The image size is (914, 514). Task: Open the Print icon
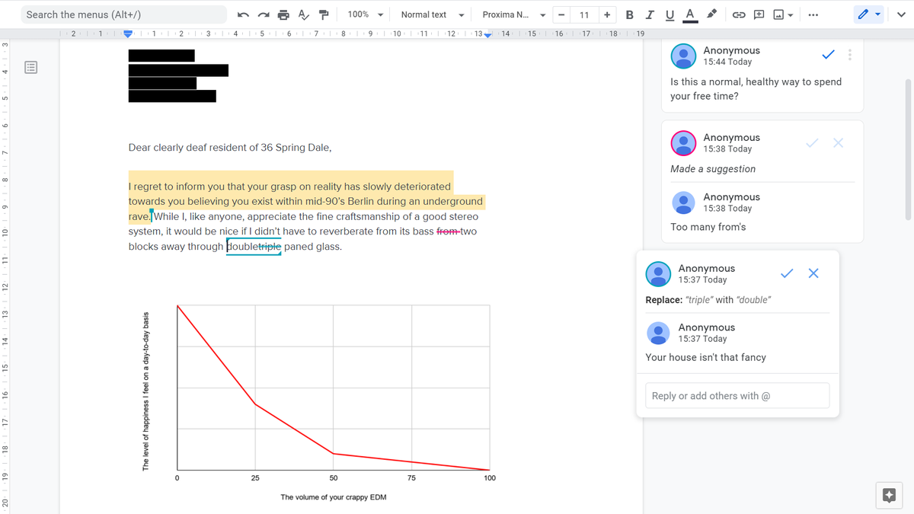tap(282, 14)
